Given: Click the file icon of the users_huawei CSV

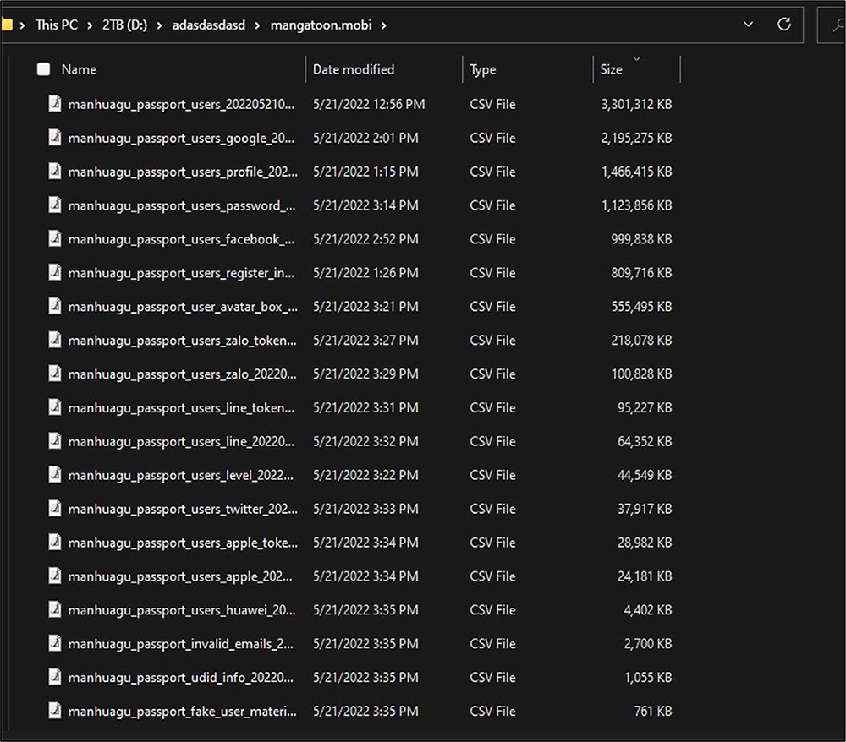Looking at the screenshot, I should pyautogui.click(x=54, y=609).
